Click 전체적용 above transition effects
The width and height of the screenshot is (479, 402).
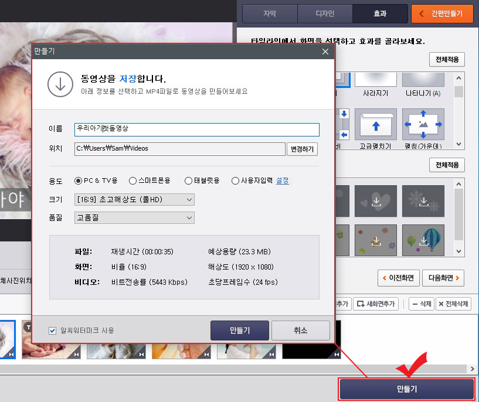coord(447,60)
